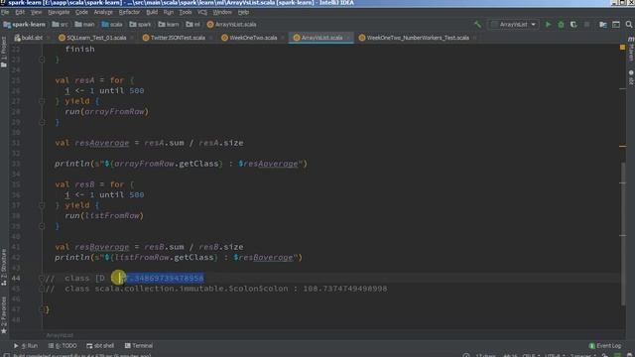
Task: Collapse closing brace fold at line 47
Action: coord(42,309)
